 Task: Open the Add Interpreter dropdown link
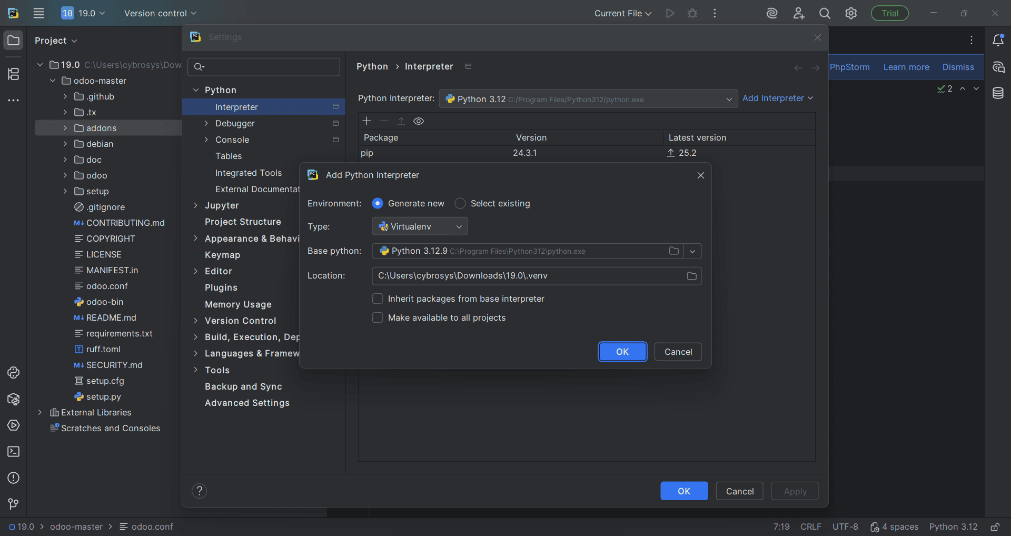point(778,98)
